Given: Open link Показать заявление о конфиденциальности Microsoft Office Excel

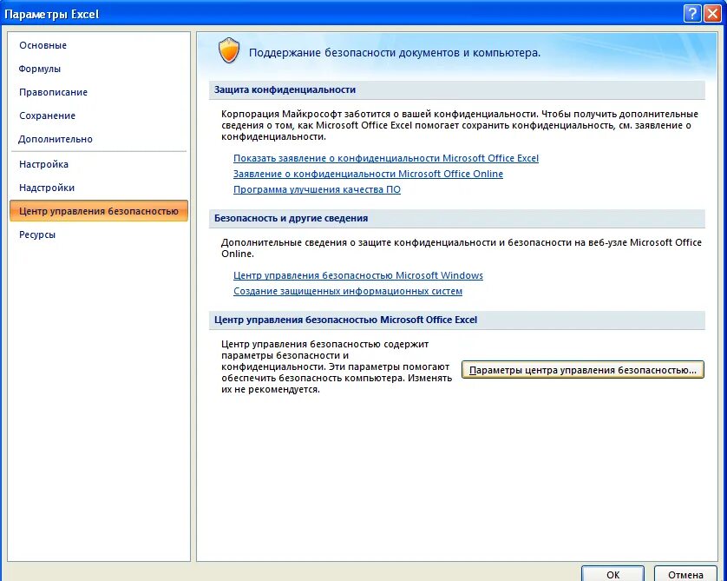Looking at the screenshot, I should (386, 158).
